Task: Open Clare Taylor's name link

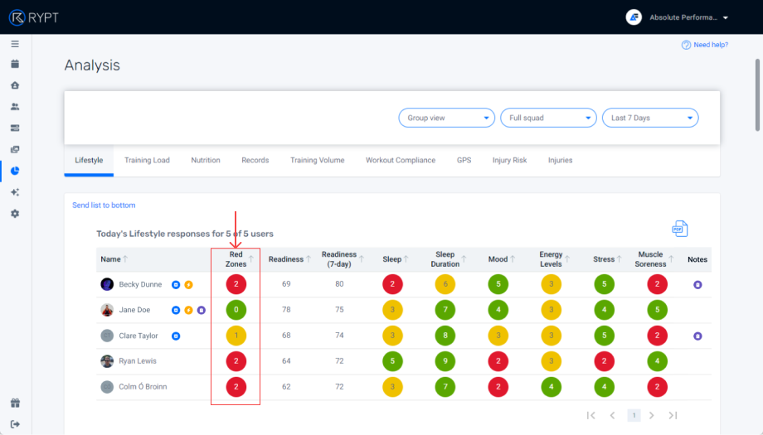Action: (x=139, y=336)
